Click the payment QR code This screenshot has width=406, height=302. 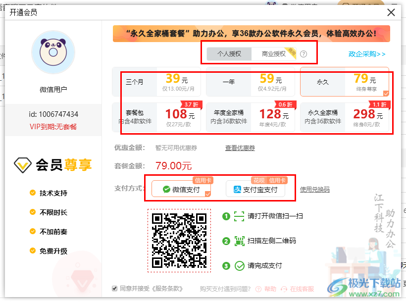pos(179,241)
